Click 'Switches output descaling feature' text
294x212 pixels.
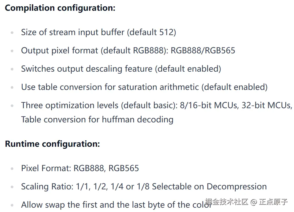tap(86, 69)
